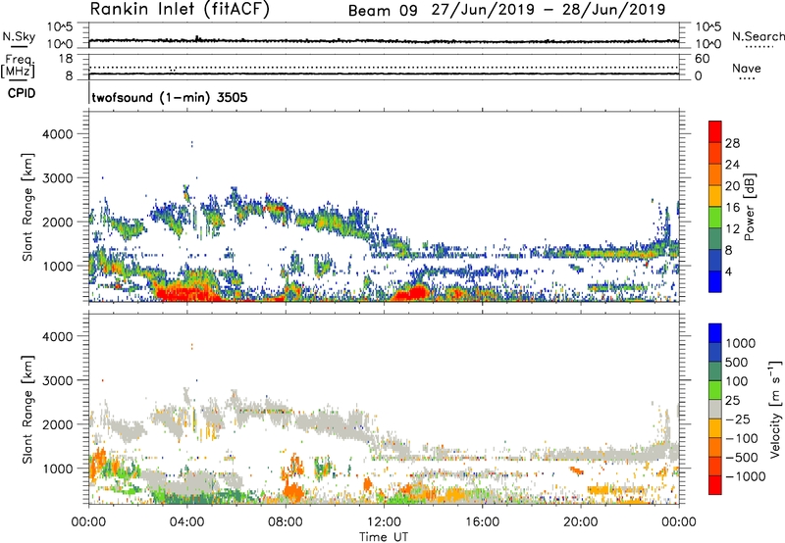The width and height of the screenshot is (785, 543).
Task: Select the twofsound (1-min) 3505 text
Action: (170, 97)
